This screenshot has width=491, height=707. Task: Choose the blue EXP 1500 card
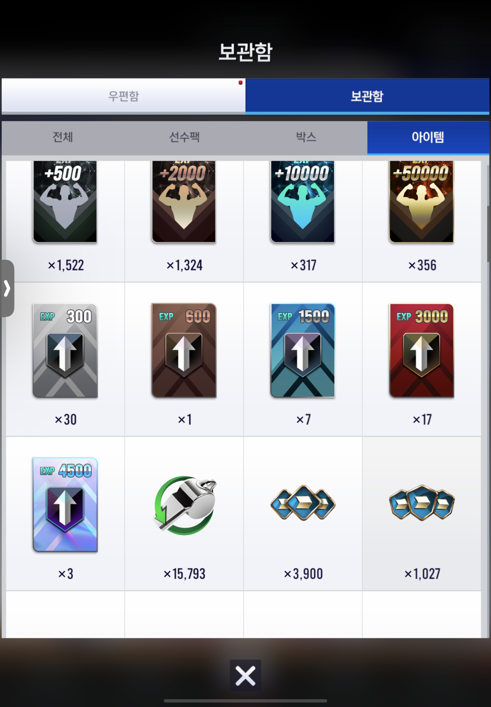pos(302,350)
